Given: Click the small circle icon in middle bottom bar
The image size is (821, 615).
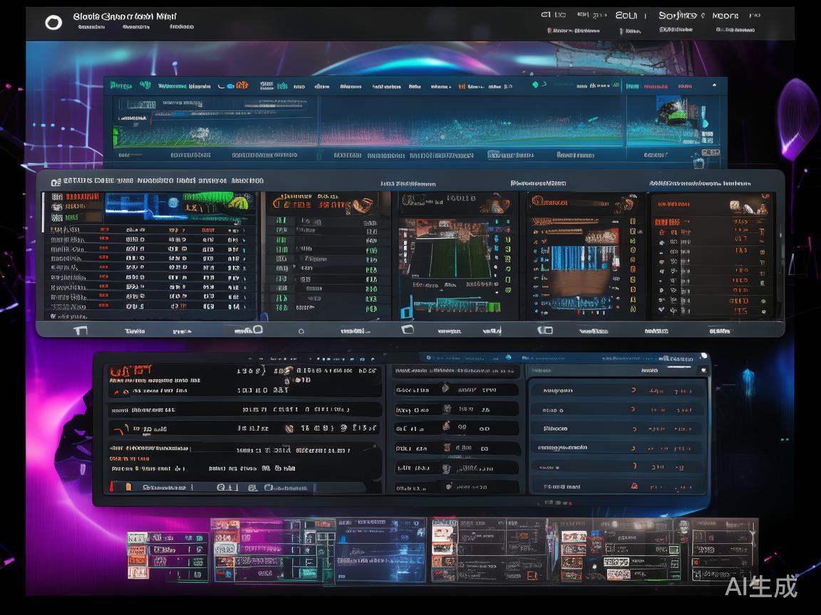Looking at the screenshot, I should click(301, 331).
